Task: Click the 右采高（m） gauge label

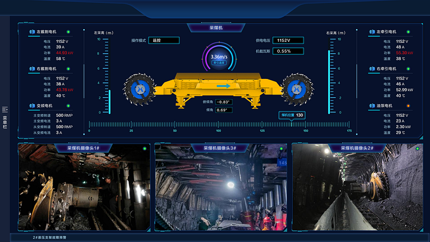Action: 336,33
